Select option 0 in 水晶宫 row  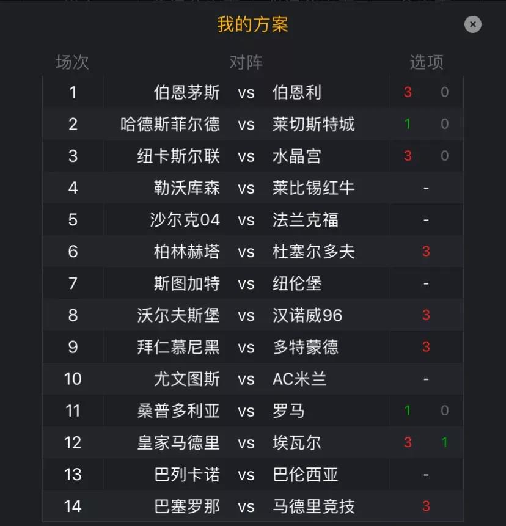click(x=445, y=156)
